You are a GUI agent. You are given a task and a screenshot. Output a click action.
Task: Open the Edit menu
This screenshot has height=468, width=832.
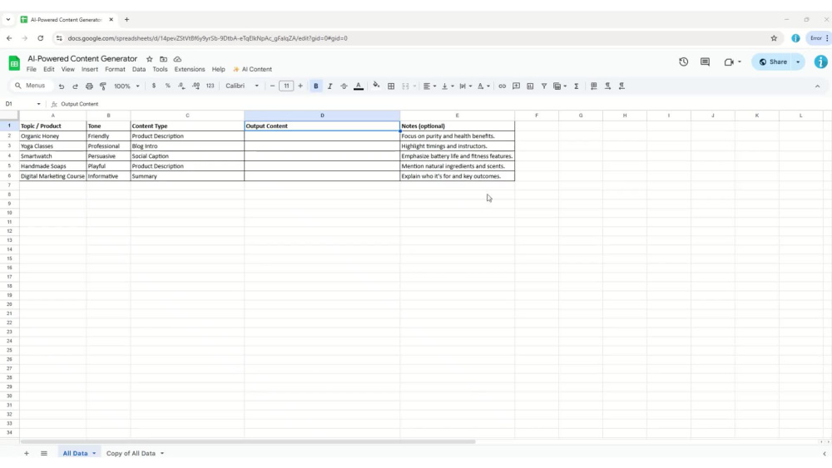pos(49,70)
